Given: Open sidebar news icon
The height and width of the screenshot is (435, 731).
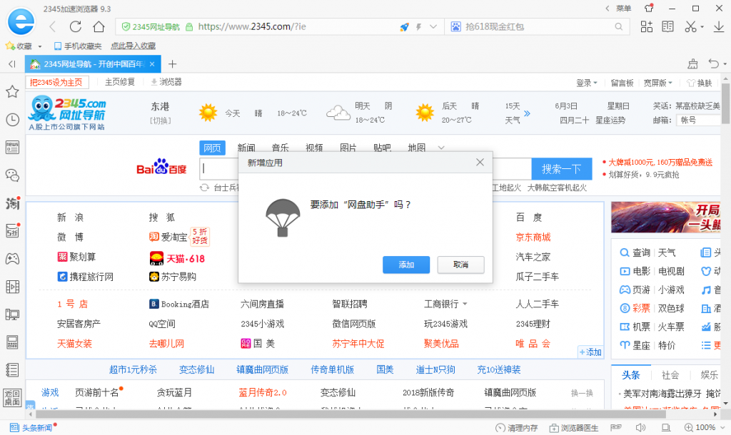Looking at the screenshot, I should pos(12,147).
